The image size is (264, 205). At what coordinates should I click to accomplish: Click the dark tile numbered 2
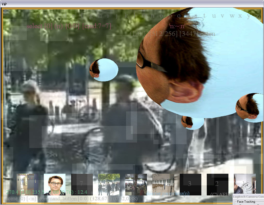pyautogui.click(x=218, y=184)
